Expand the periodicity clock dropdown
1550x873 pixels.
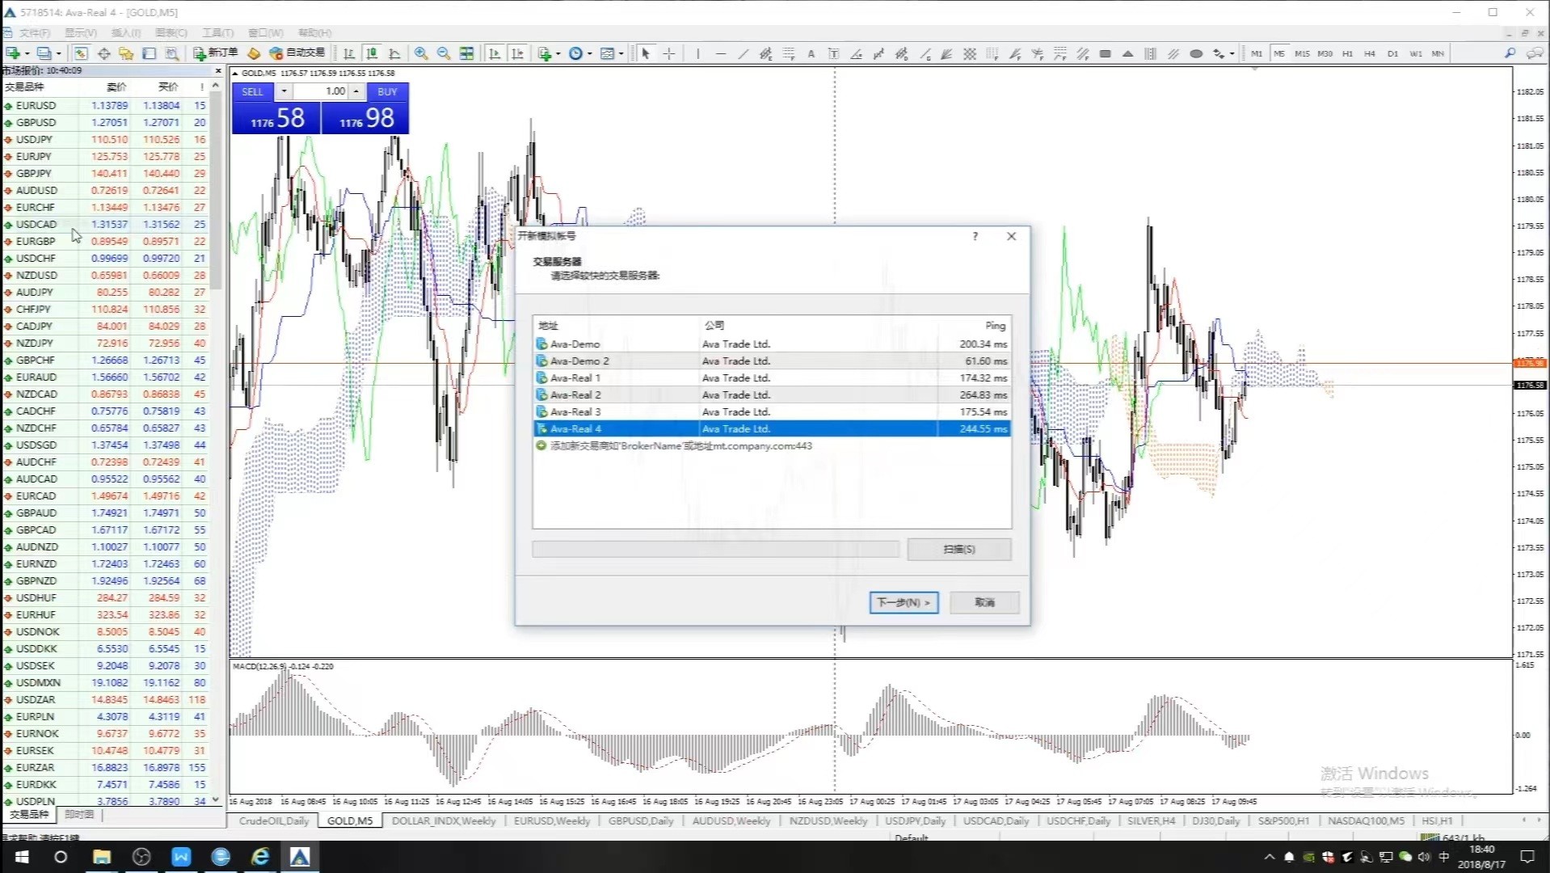pos(590,54)
